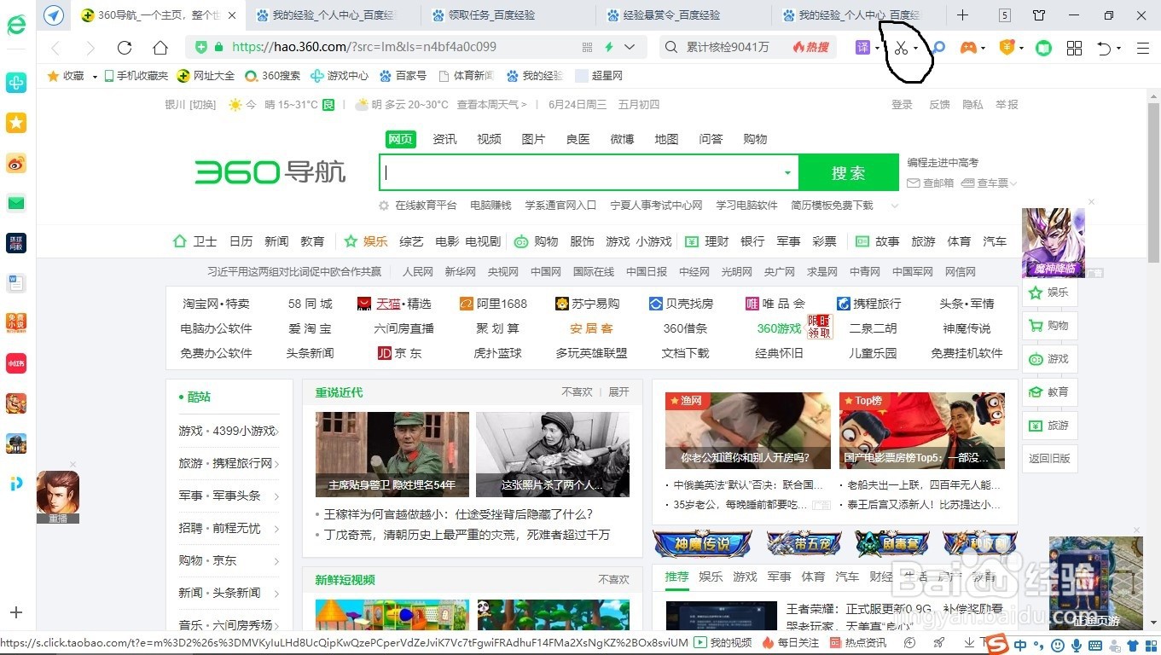Select the 视频 search category tab
Screen dimensions: 1161x655
489,139
